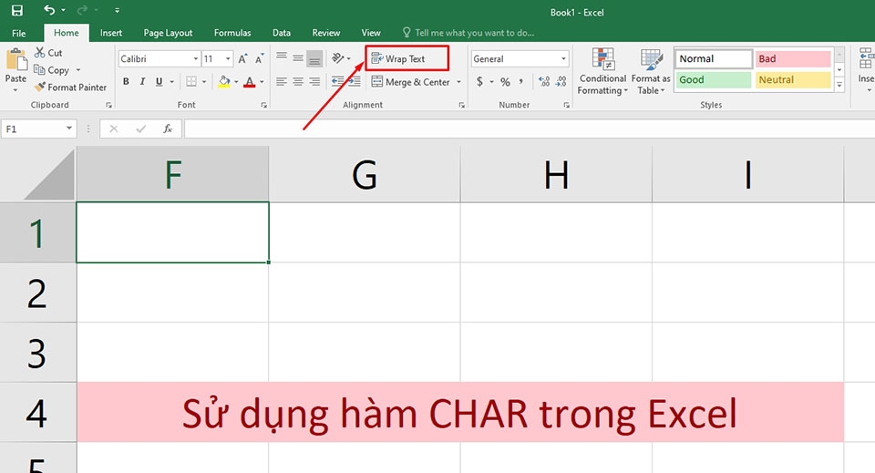Viewport: 875px width, 473px height.
Task: Click the Merge & Center button
Action: tap(411, 82)
